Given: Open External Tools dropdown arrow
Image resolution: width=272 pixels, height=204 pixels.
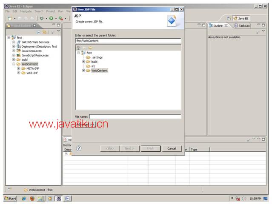Looking at the screenshot, I should coord(66,18).
